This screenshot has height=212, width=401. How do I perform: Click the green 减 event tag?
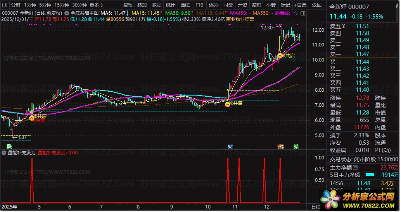coord(296,147)
